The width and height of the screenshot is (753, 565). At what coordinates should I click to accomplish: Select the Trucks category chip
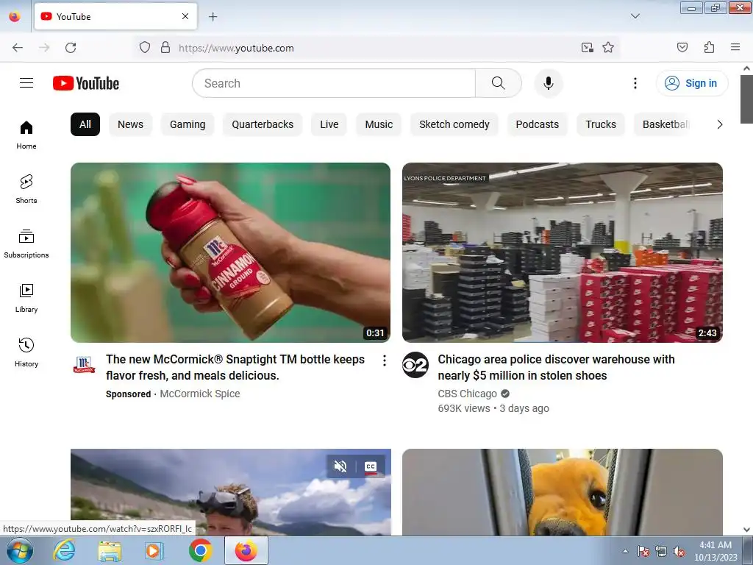click(x=601, y=124)
